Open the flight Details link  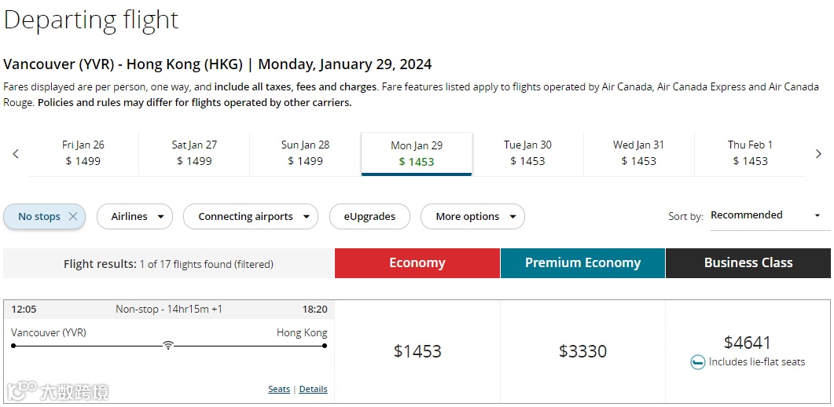[x=313, y=389]
